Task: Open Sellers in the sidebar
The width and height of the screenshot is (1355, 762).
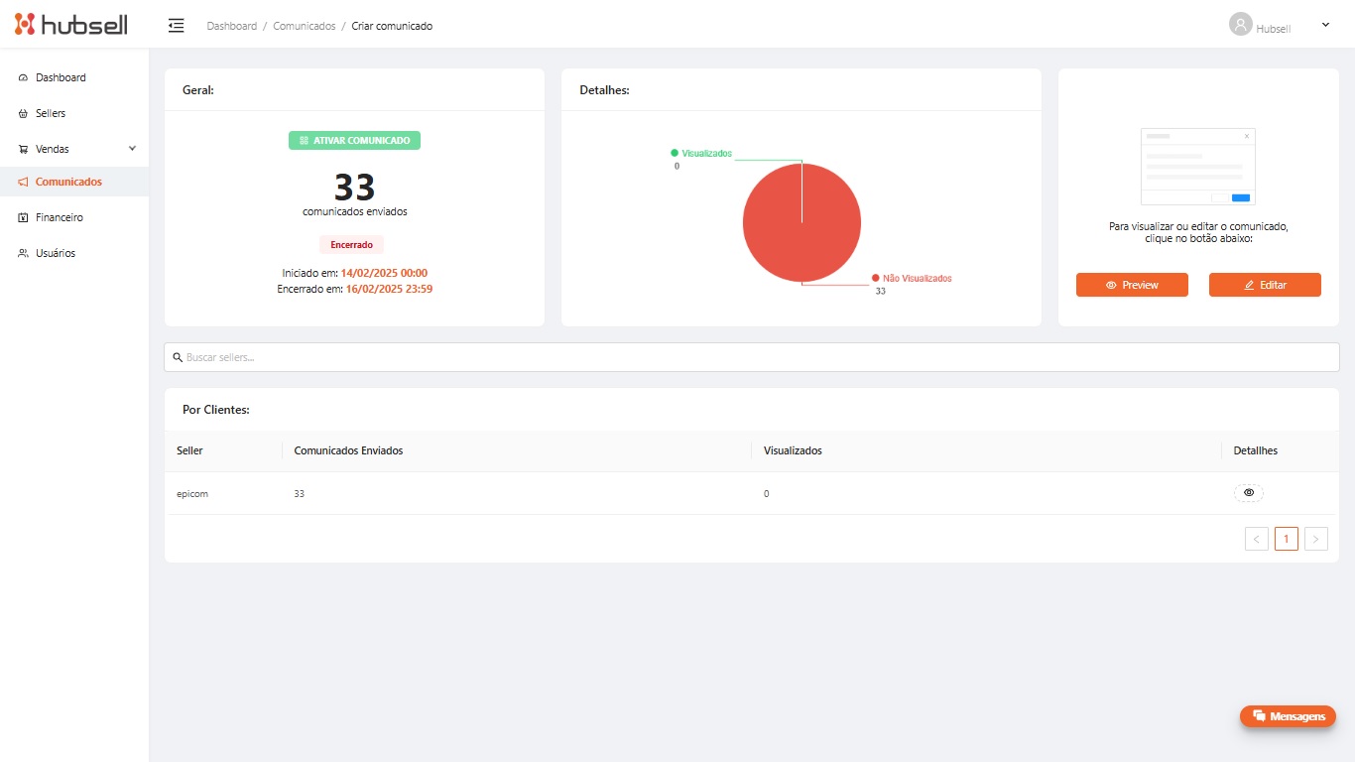Action: tap(51, 113)
